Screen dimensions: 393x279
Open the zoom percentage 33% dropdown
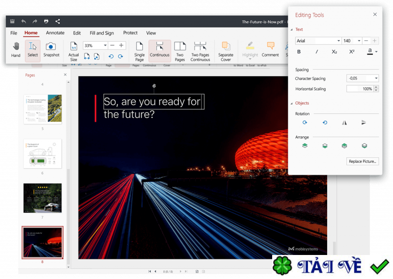pyautogui.click(x=105, y=46)
